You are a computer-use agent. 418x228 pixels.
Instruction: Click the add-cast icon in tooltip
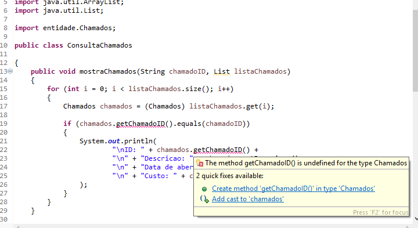(204, 199)
